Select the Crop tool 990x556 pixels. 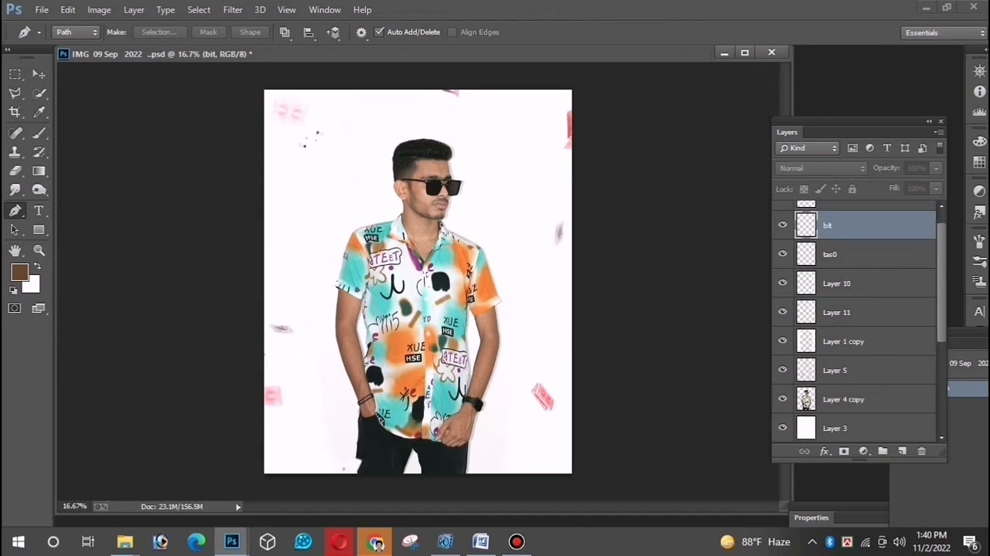pos(15,113)
